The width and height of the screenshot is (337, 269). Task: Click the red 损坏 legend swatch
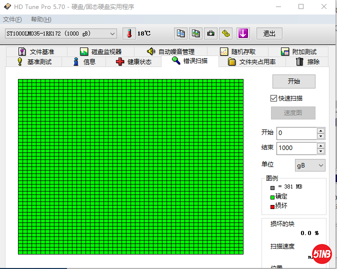272,206
